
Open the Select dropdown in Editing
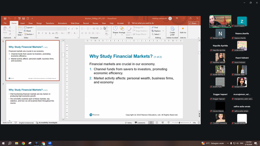156,34
